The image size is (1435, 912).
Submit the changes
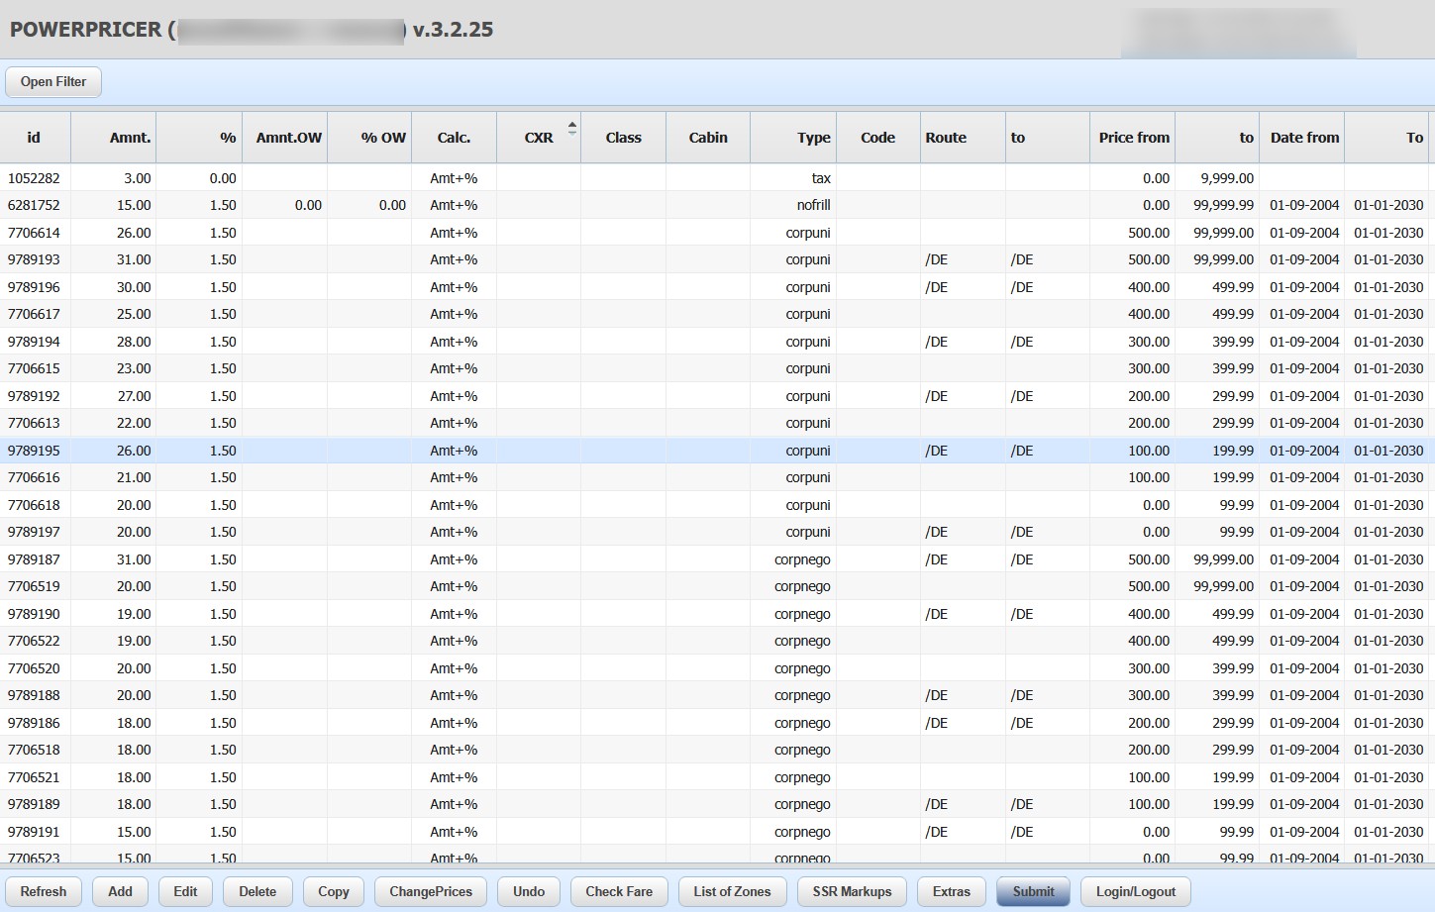(1033, 891)
